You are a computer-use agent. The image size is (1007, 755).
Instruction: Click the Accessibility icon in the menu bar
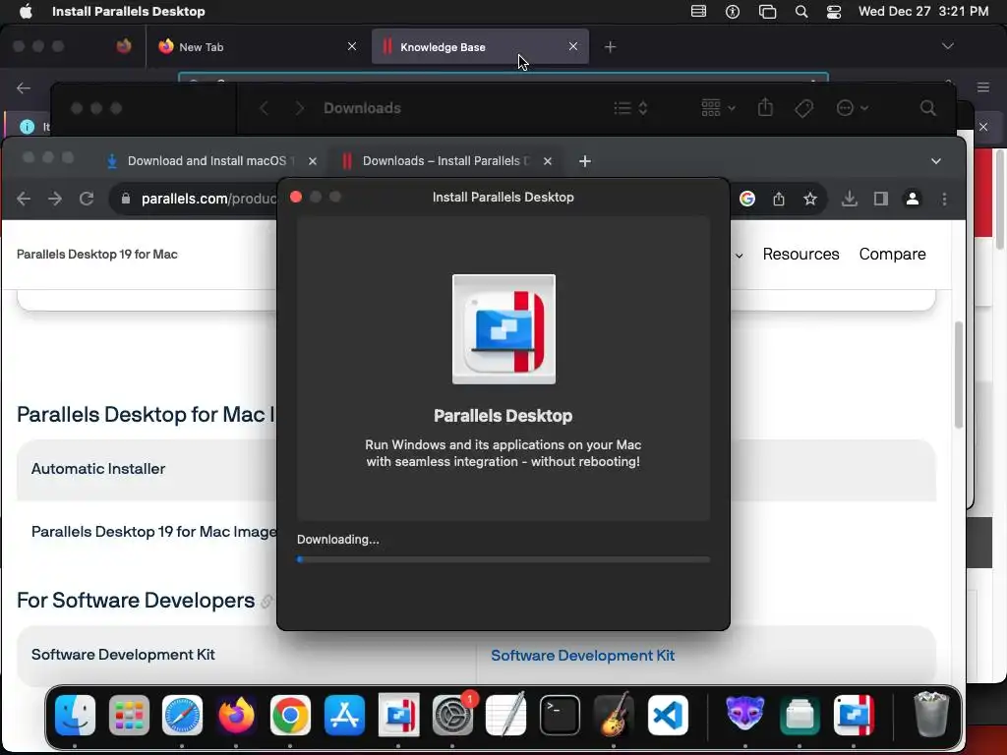point(732,12)
